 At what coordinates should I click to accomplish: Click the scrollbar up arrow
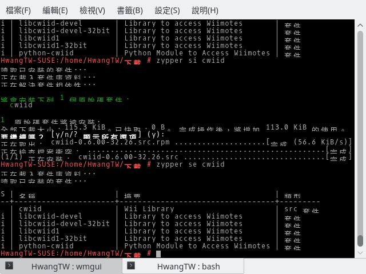pos(360,25)
